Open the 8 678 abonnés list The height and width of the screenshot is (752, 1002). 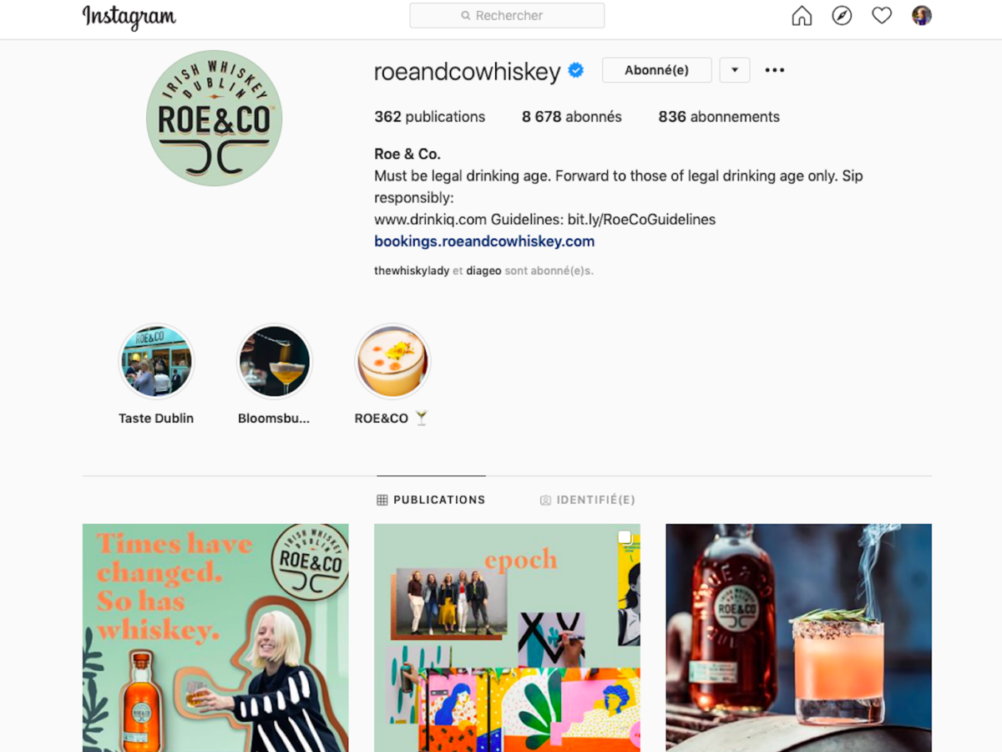(x=572, y=117)
